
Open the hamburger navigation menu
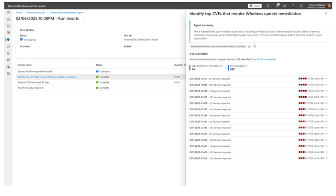coord(8,12)
